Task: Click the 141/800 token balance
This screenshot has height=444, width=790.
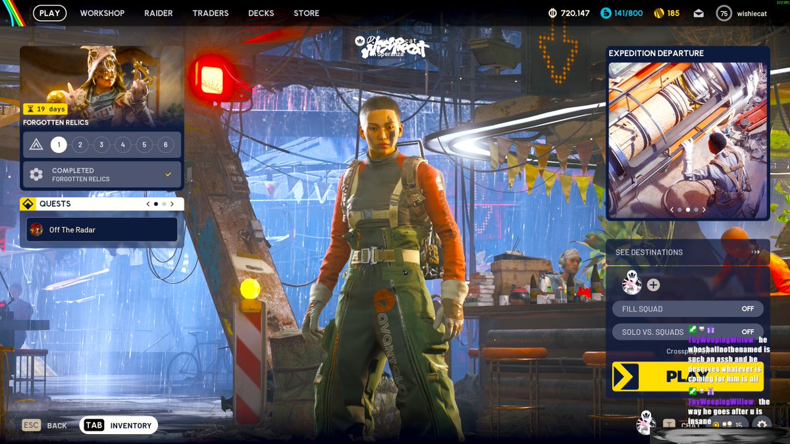Action: (x=629, y=13)
